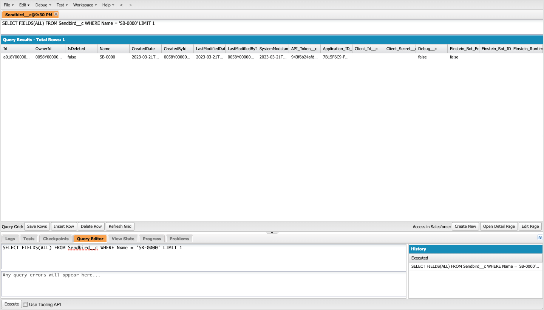Viewport: 544px width, 310px height.
Task: Sort by the OwnerId column header
Action: (49, 49)
